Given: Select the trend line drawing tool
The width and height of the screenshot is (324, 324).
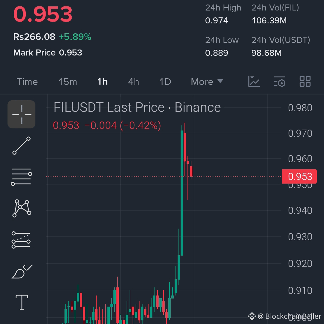Looking at the screenshot, I should click(x=21, y=146).
